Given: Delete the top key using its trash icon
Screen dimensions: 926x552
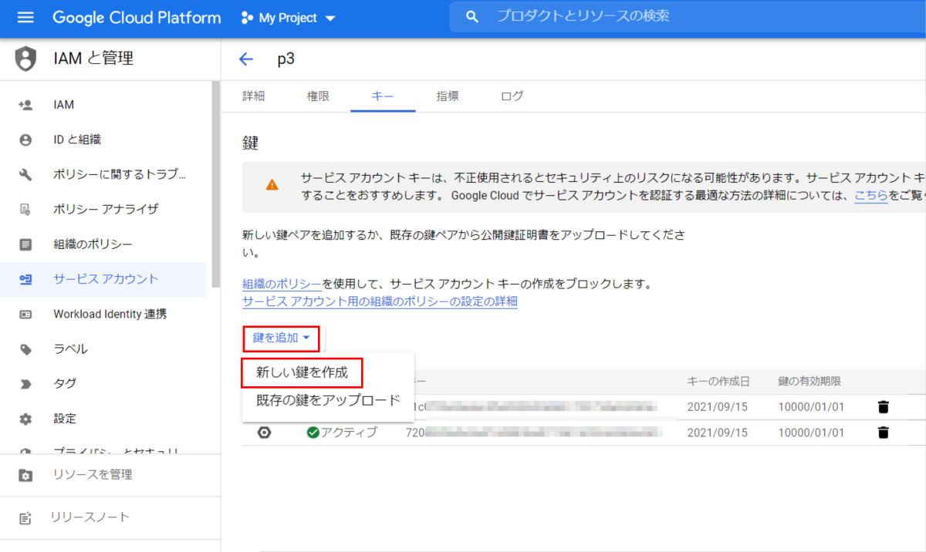Looking at the screenshot, I should coord(883,406).
